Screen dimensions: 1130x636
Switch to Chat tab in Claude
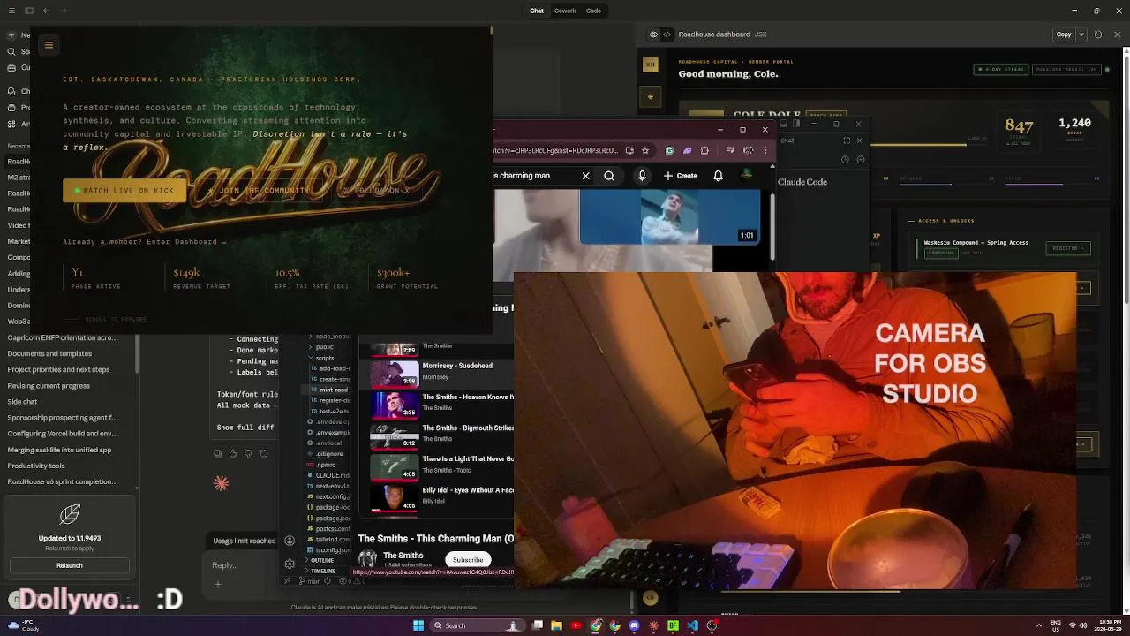[x=537, y=11]
